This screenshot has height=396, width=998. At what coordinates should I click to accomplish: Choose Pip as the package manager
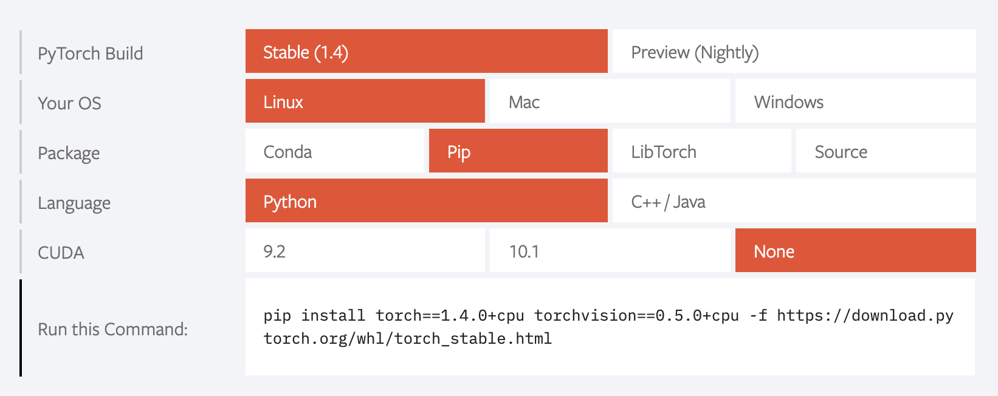click(x=518, y=151)
